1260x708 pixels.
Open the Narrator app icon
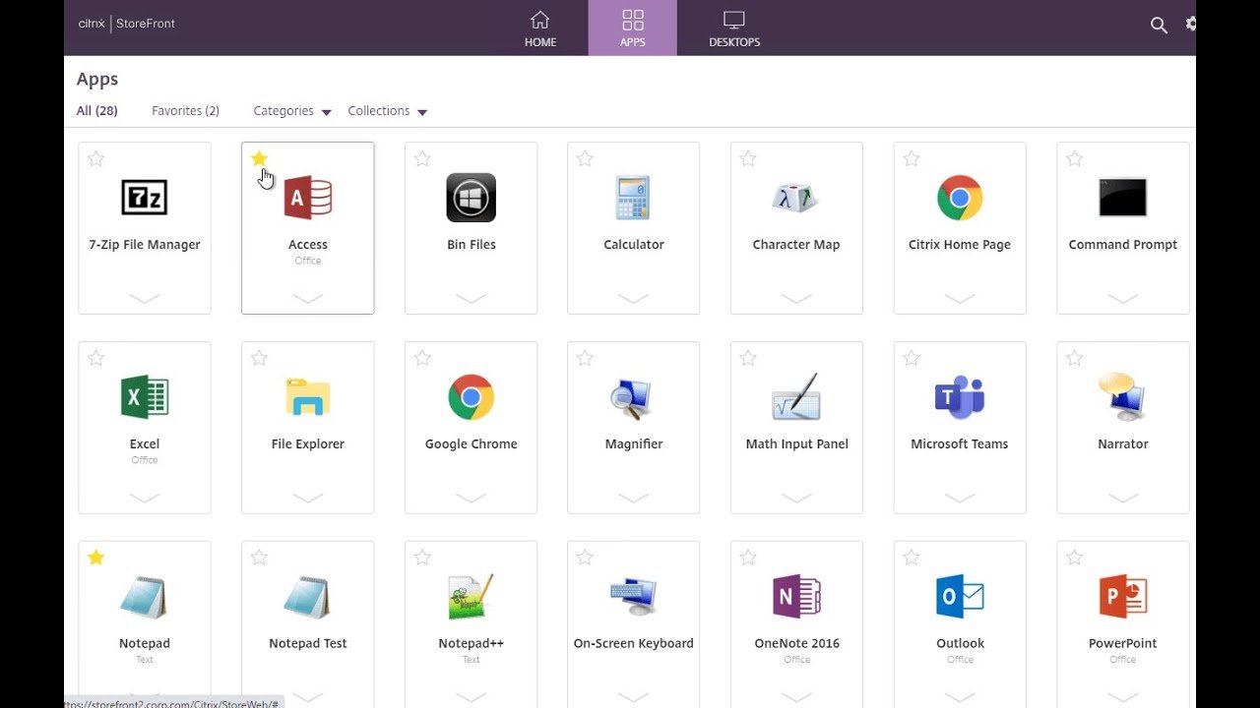tap(1123, 397)
